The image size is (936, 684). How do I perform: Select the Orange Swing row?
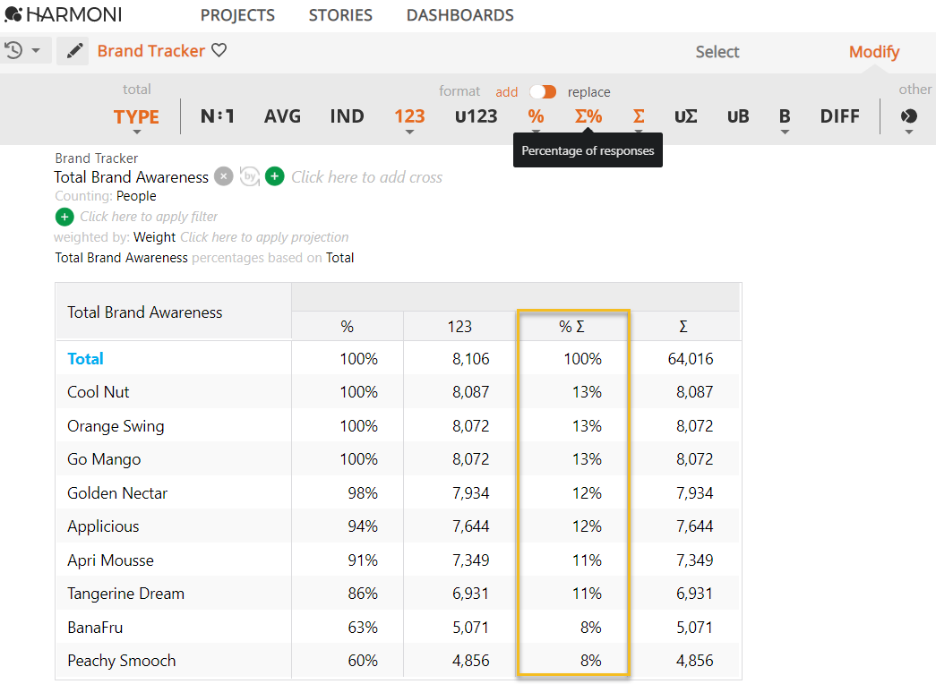[116, 426]
